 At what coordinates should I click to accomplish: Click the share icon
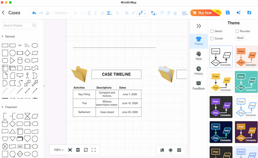238,13
